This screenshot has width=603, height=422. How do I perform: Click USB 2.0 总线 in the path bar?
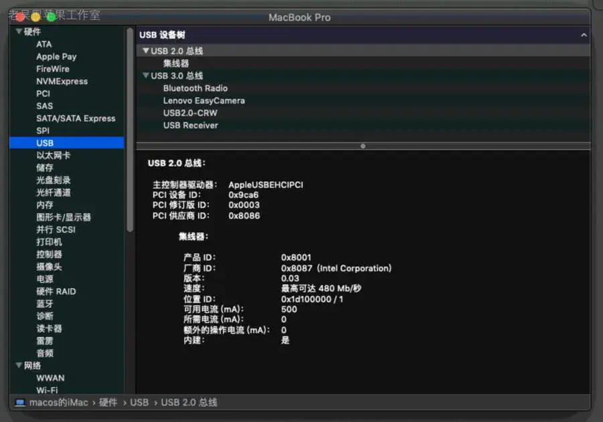point(189,403)
